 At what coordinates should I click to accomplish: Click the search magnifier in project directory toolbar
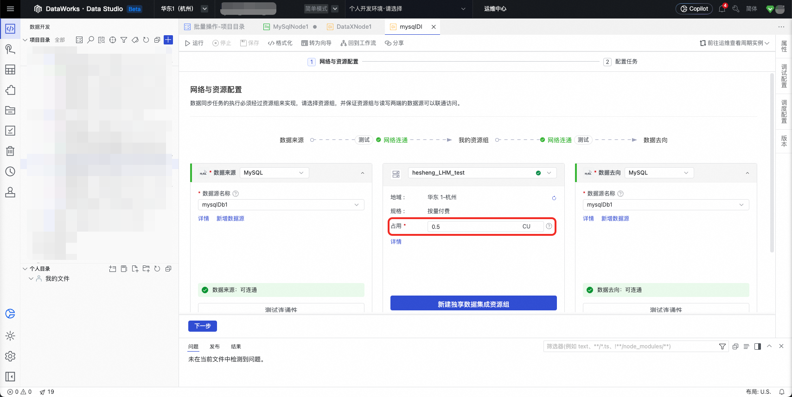[90, 40]
